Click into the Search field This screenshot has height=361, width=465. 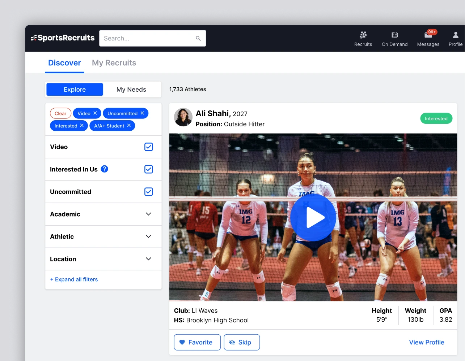click(x=153, y=38)
